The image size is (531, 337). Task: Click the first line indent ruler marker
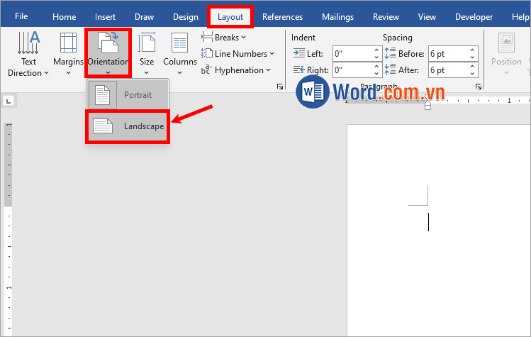click(427, 101)
